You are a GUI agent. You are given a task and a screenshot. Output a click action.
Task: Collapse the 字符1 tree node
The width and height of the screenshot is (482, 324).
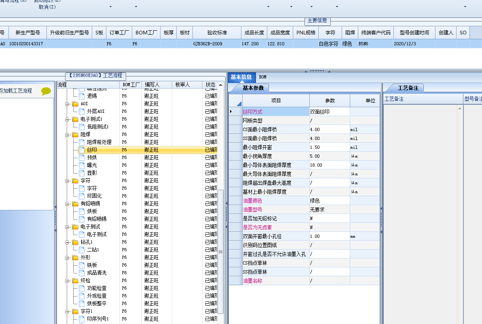[x=67, y=311]
